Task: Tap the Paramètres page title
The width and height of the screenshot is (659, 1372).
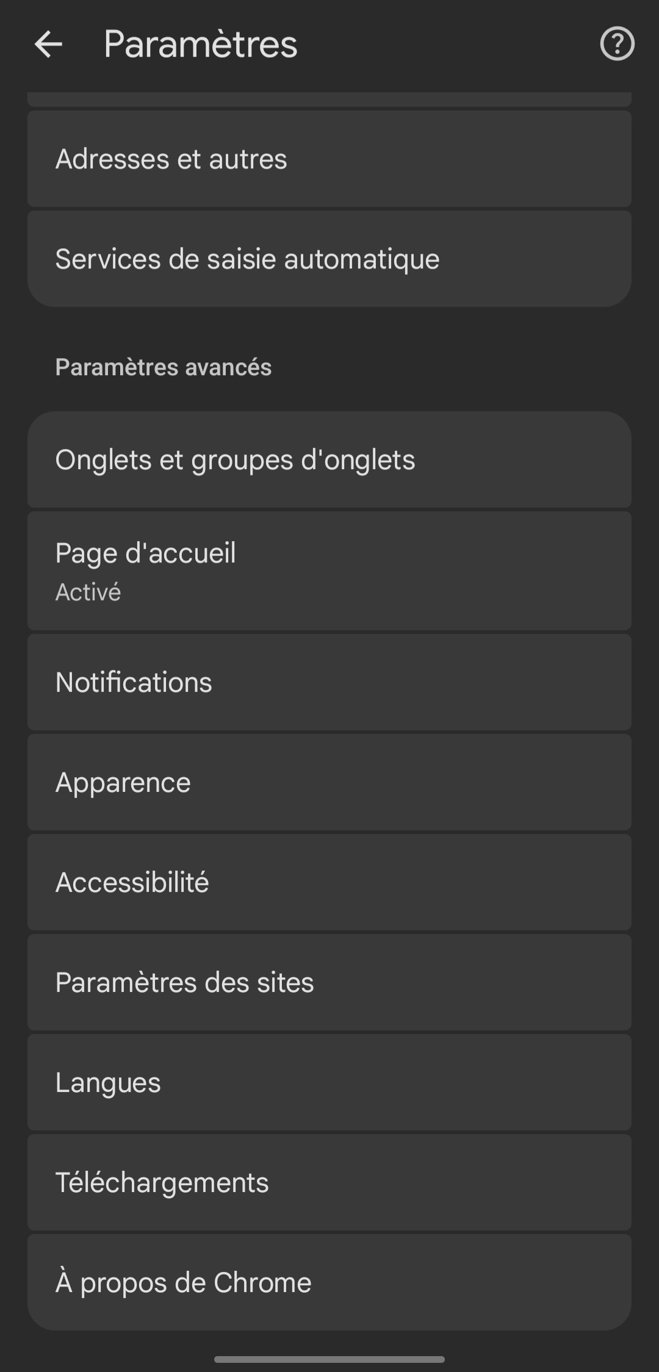Action: [200, 44]
